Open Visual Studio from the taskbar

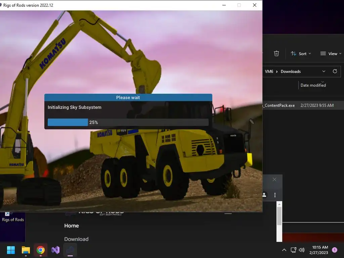pos(55,250)
